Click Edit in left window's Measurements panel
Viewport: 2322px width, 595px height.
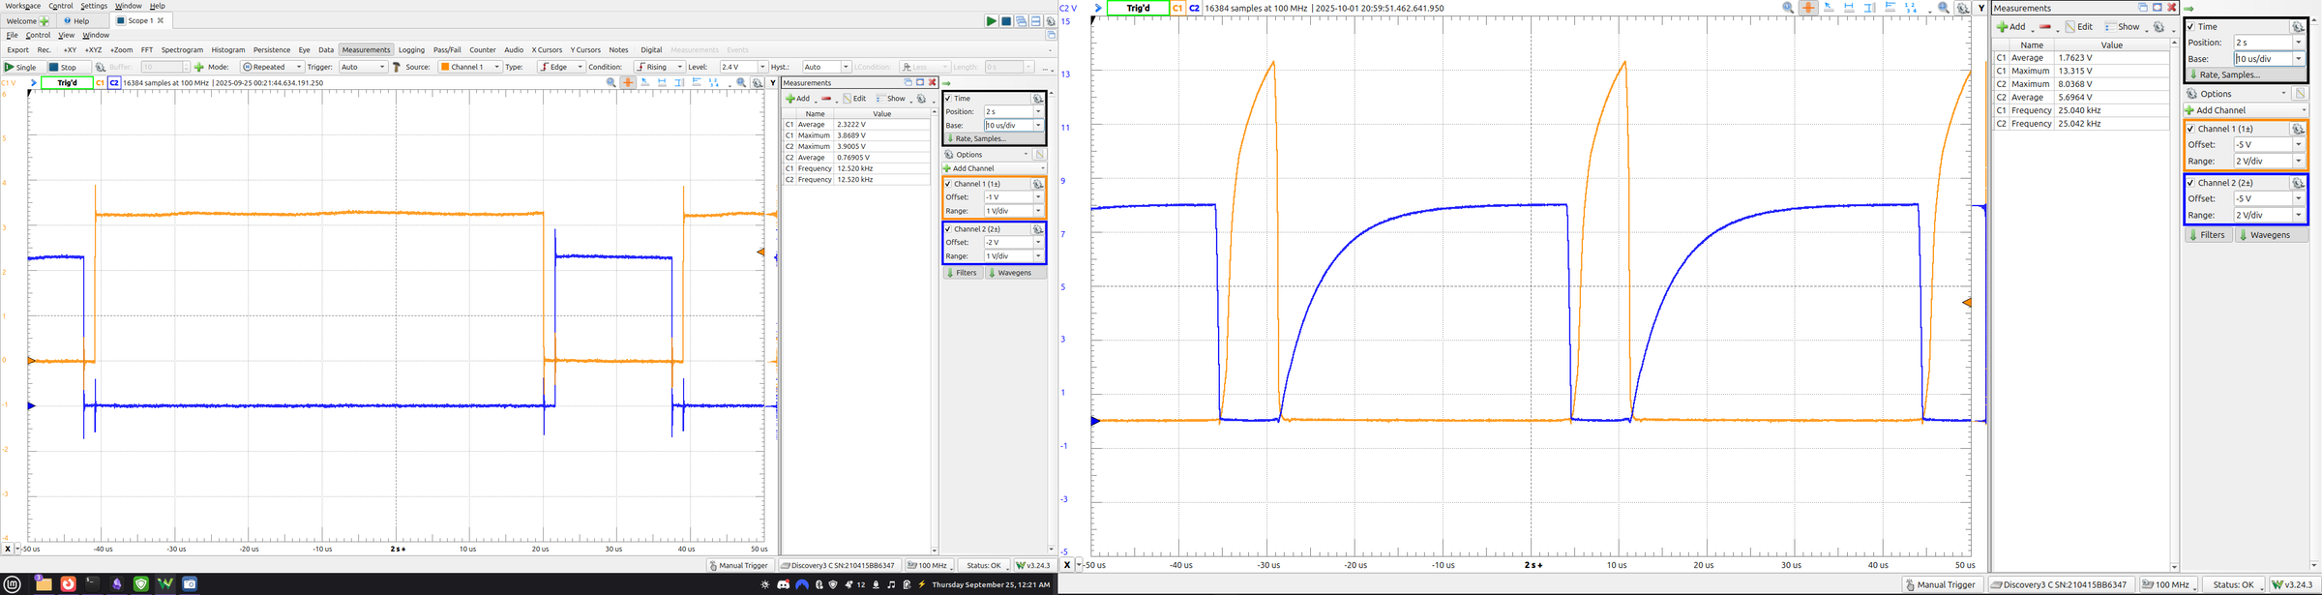(855, 99)
